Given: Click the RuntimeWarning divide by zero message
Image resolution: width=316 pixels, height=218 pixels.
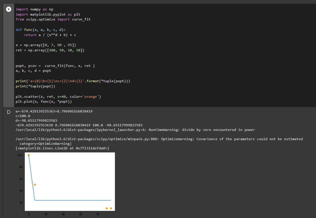Looking at the screenshot, I should [135, 130].
